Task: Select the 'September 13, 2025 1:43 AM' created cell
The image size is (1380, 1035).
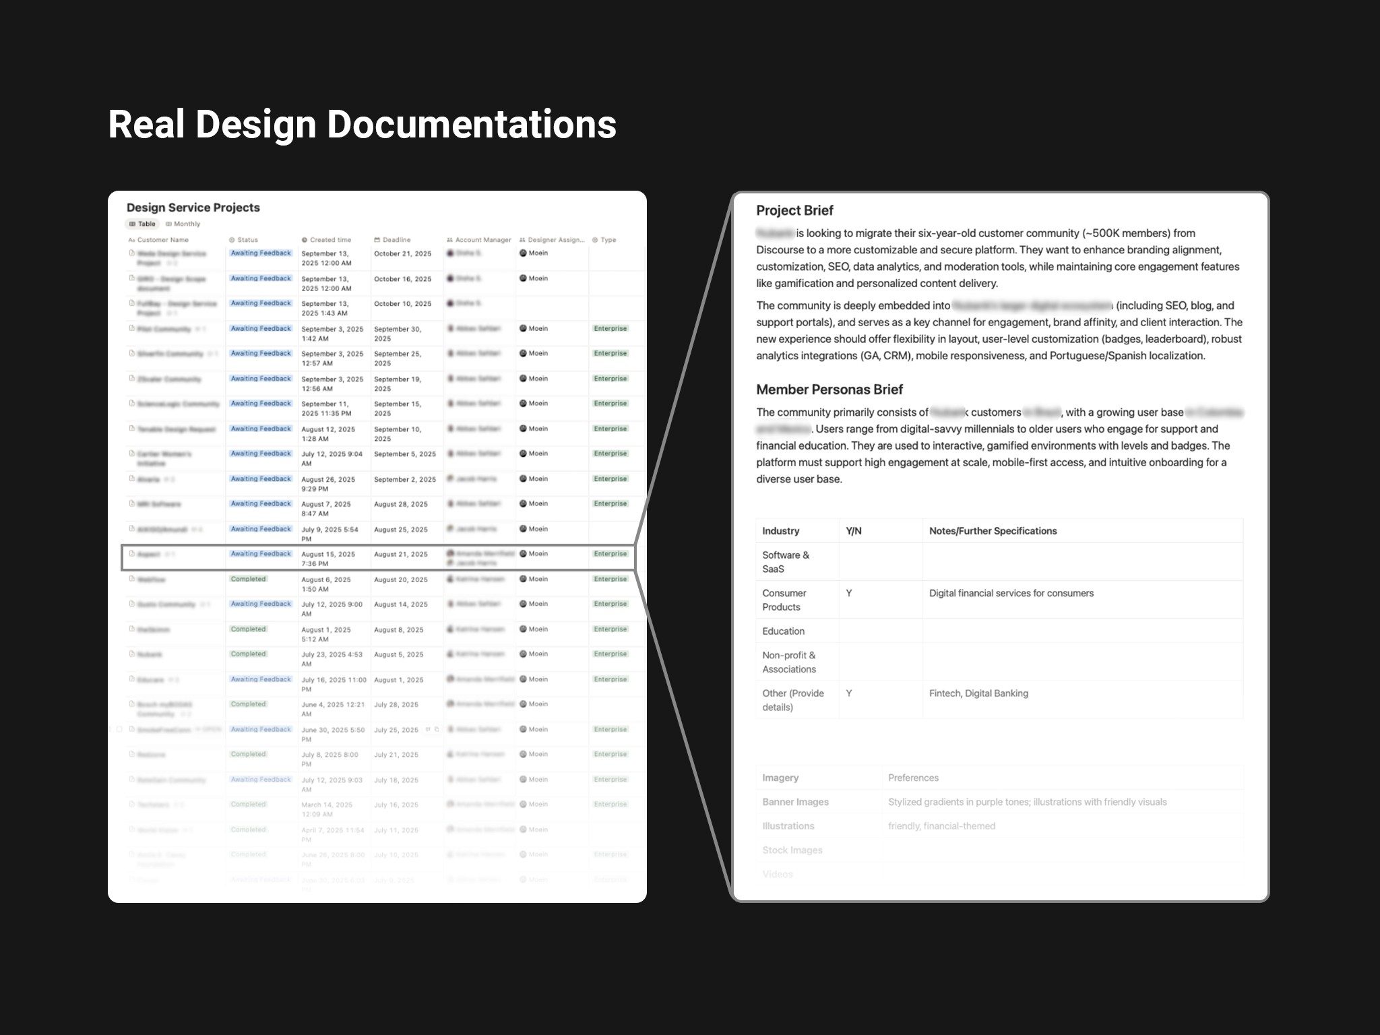Action: point(334,309)
